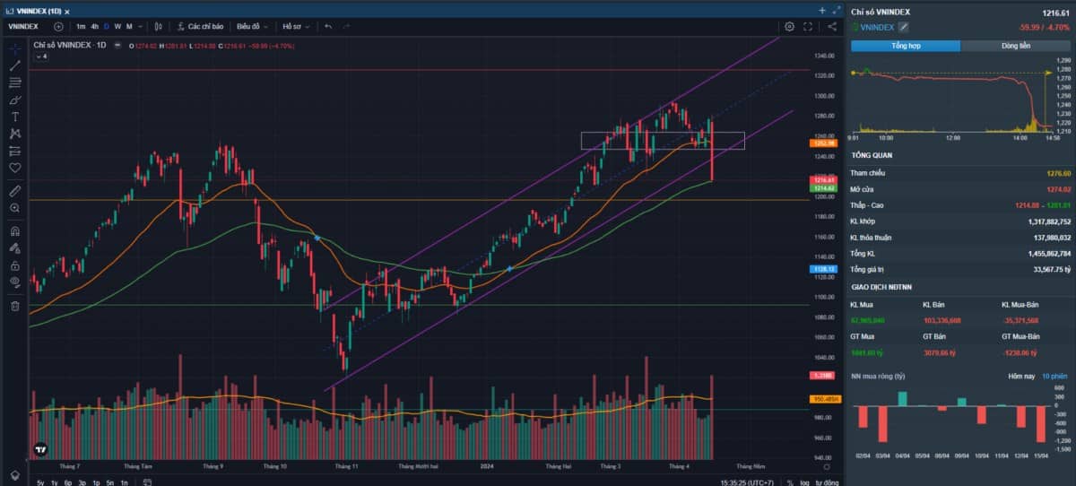
Task: Open the candlestick chart style selector
Action: [x=159, y=27]
